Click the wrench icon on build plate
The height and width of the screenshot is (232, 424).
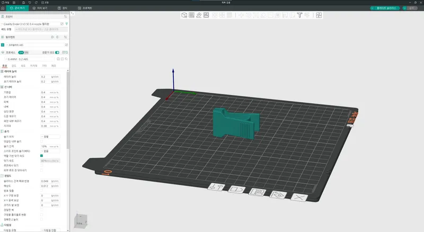click(215, 188)
